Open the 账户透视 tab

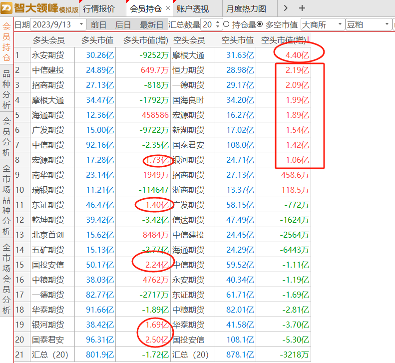pos(193,9)
